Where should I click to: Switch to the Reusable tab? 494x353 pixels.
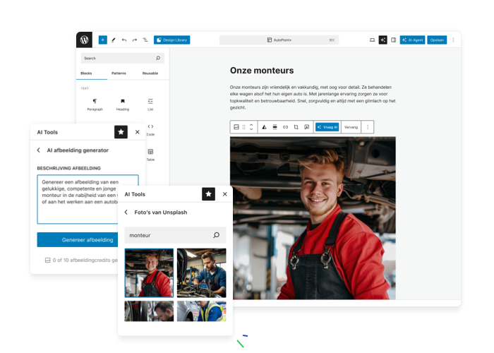pos(150,73)
